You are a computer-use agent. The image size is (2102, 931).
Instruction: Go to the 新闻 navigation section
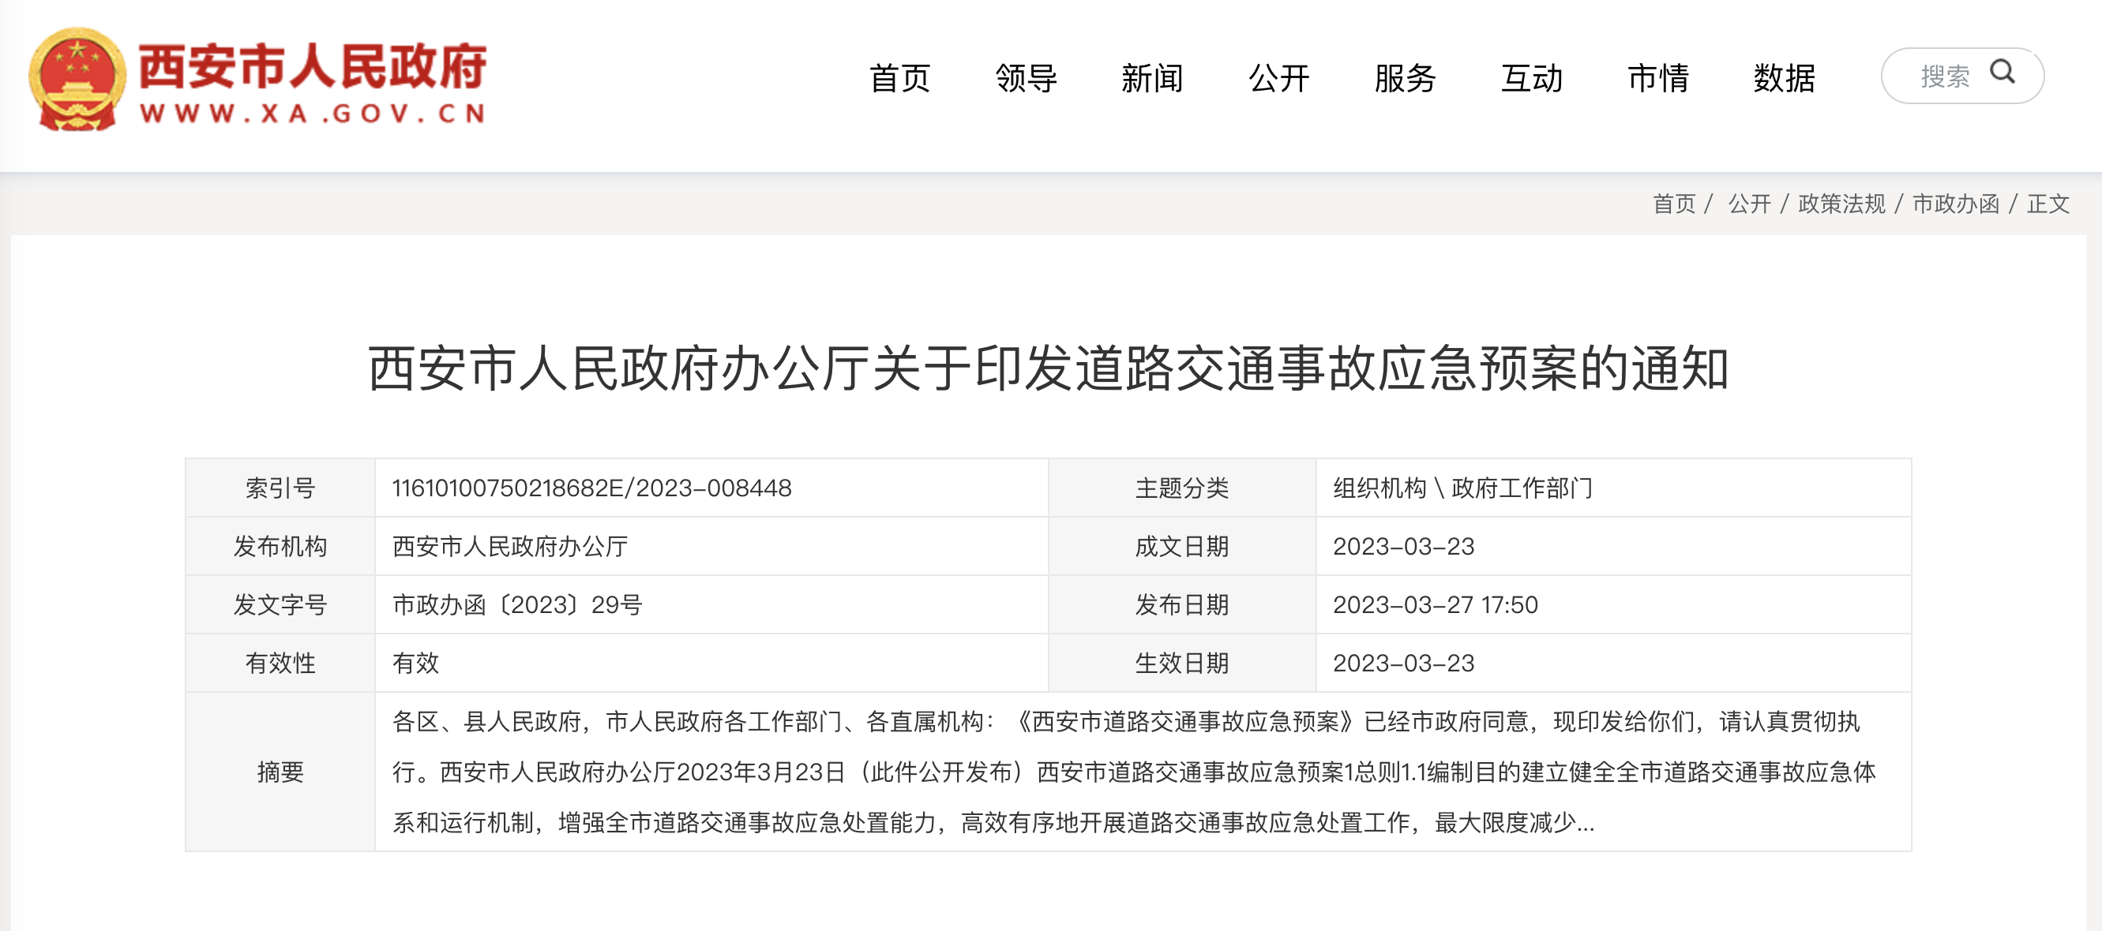1152,78
